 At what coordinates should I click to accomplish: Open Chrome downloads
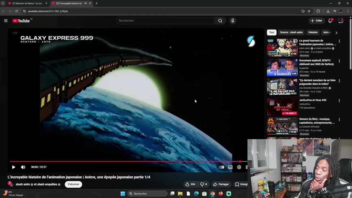[328, 11]
